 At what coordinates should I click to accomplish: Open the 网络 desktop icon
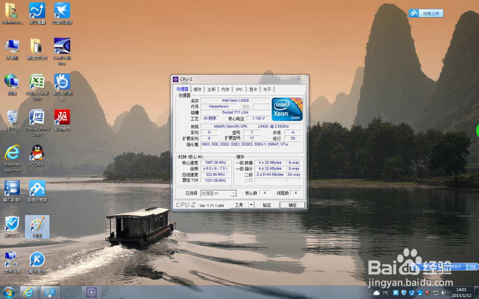[12, 85]
